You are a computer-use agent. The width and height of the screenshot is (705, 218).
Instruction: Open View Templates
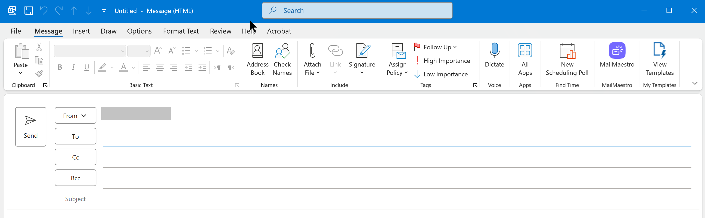click(659, 60)
